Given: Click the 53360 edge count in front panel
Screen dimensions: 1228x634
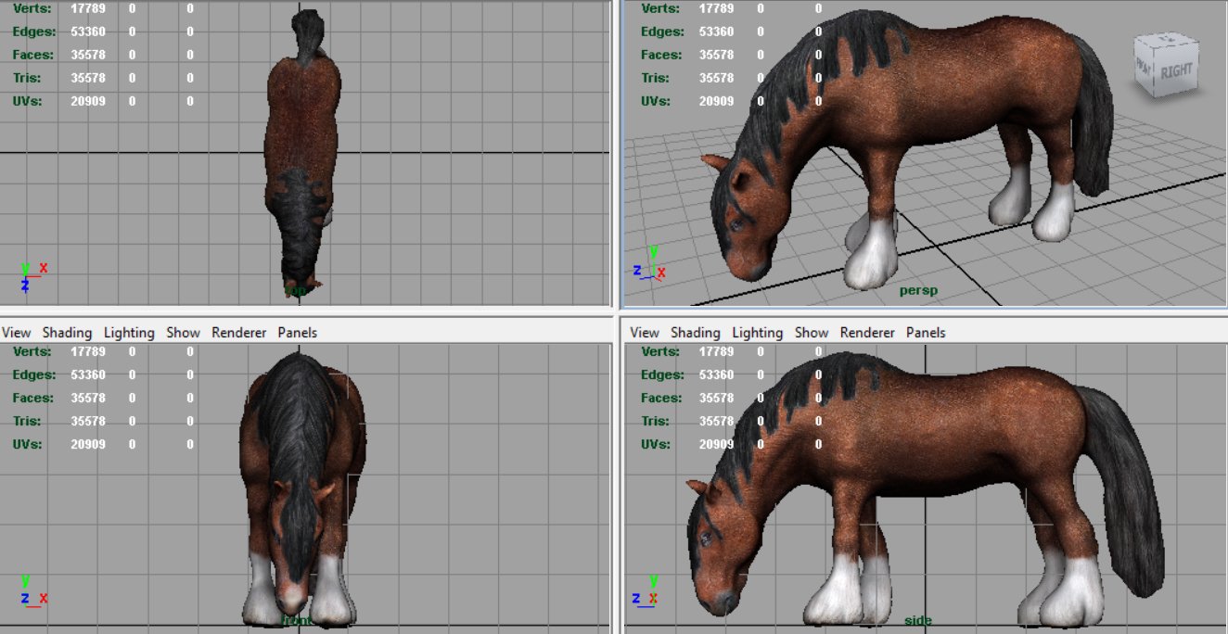Looking at the screenshot, I should (x=88, y=374).
